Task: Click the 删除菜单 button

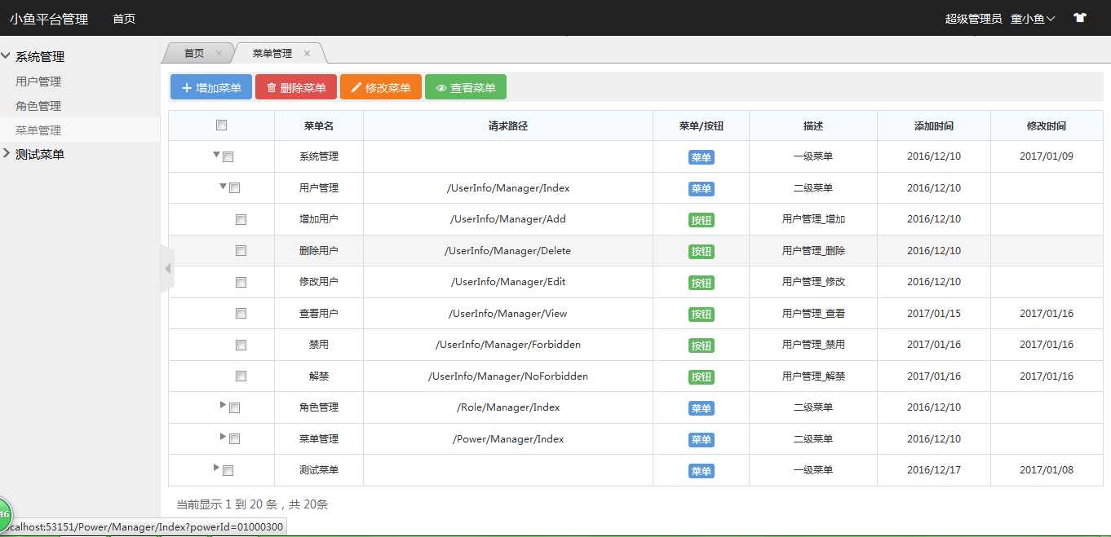Action: click(x=296, y=87)
